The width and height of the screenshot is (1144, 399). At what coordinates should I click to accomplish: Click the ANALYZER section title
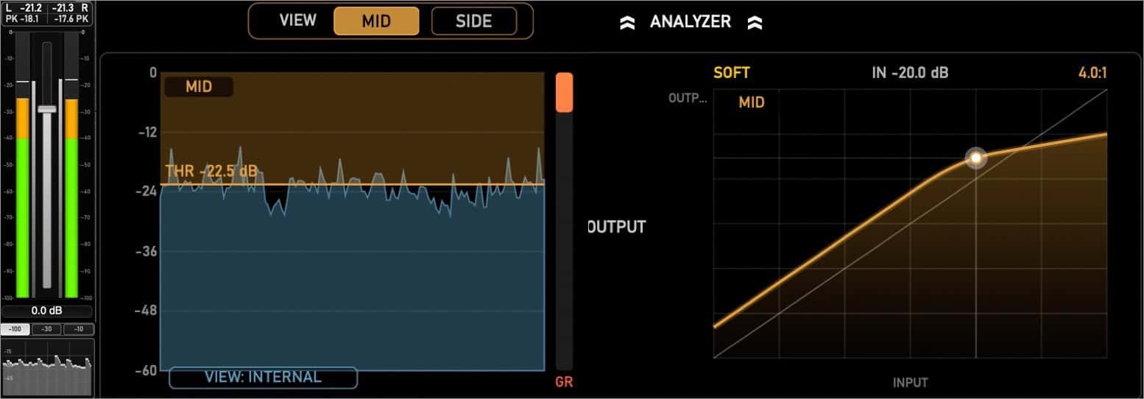point(691,22)
